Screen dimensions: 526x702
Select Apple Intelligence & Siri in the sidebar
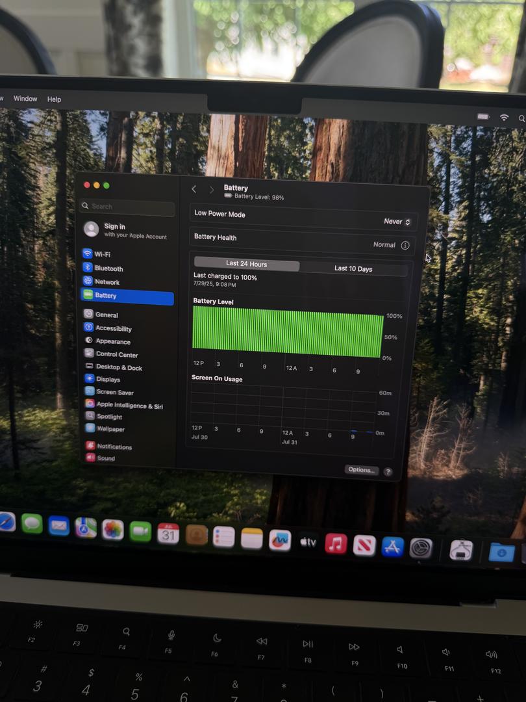127,405
